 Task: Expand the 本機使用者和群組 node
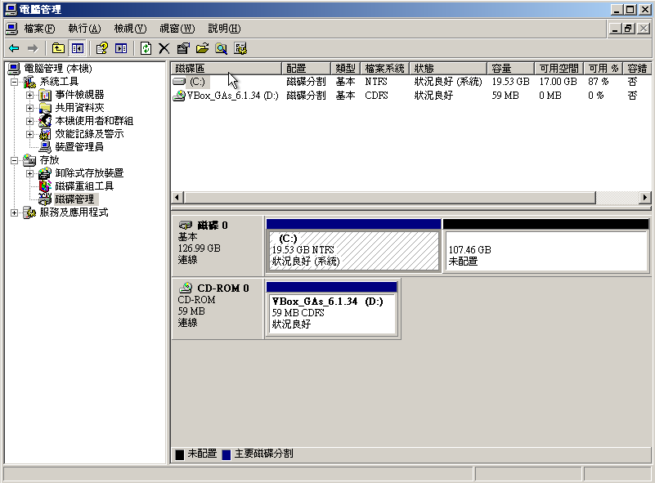[x=29, y=121]
